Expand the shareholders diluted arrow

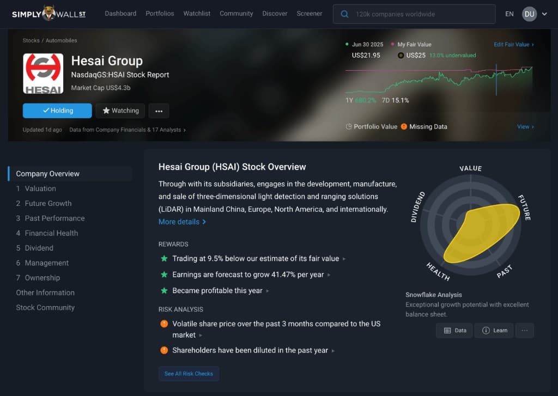[x=333, y=351]
